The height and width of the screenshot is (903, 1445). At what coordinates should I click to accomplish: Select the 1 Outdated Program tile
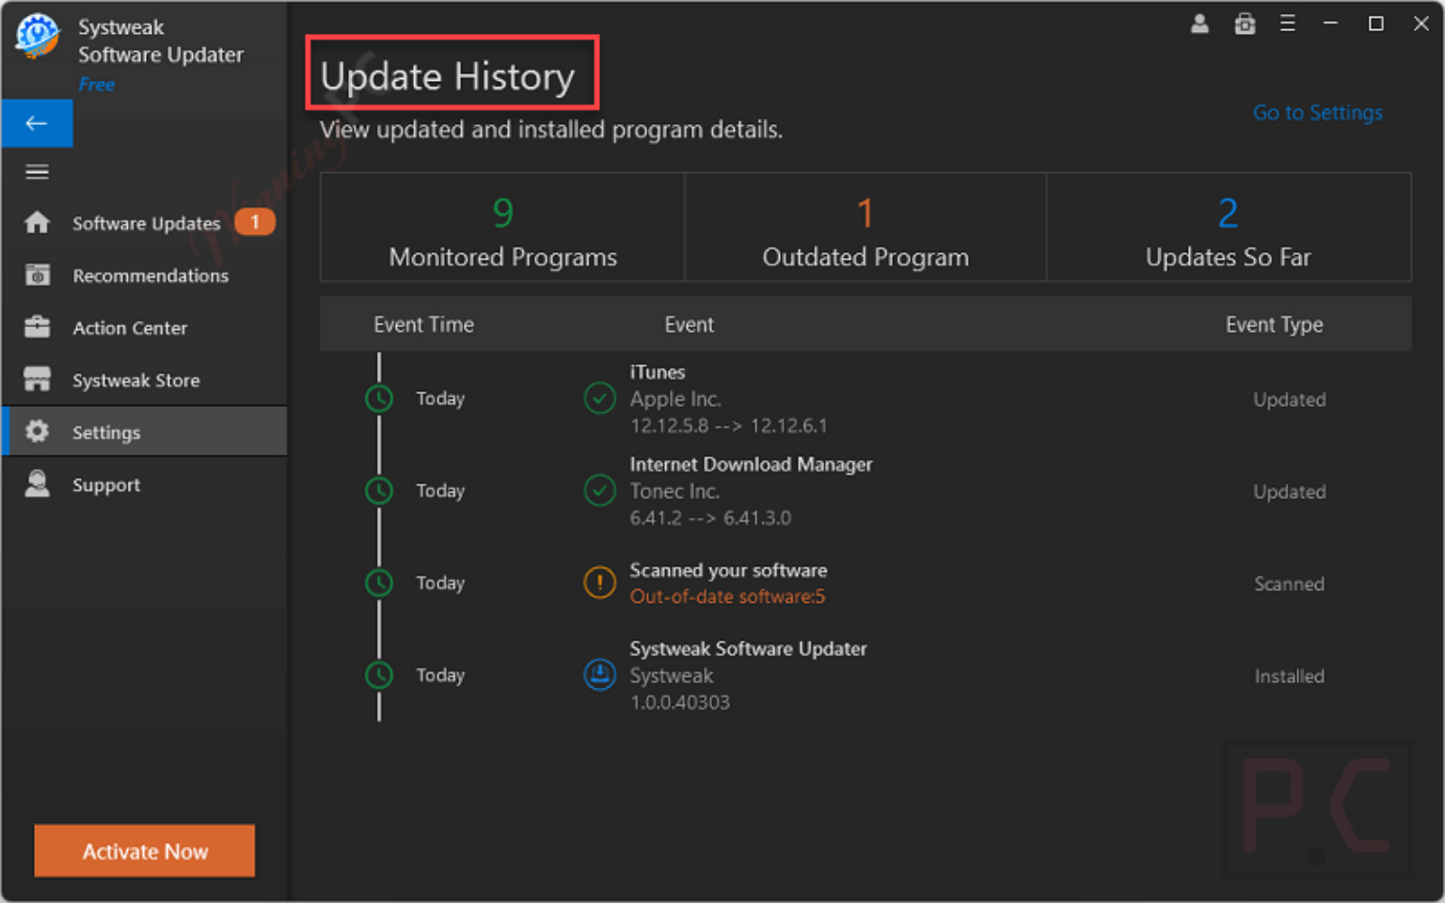(x=865, y=227)
